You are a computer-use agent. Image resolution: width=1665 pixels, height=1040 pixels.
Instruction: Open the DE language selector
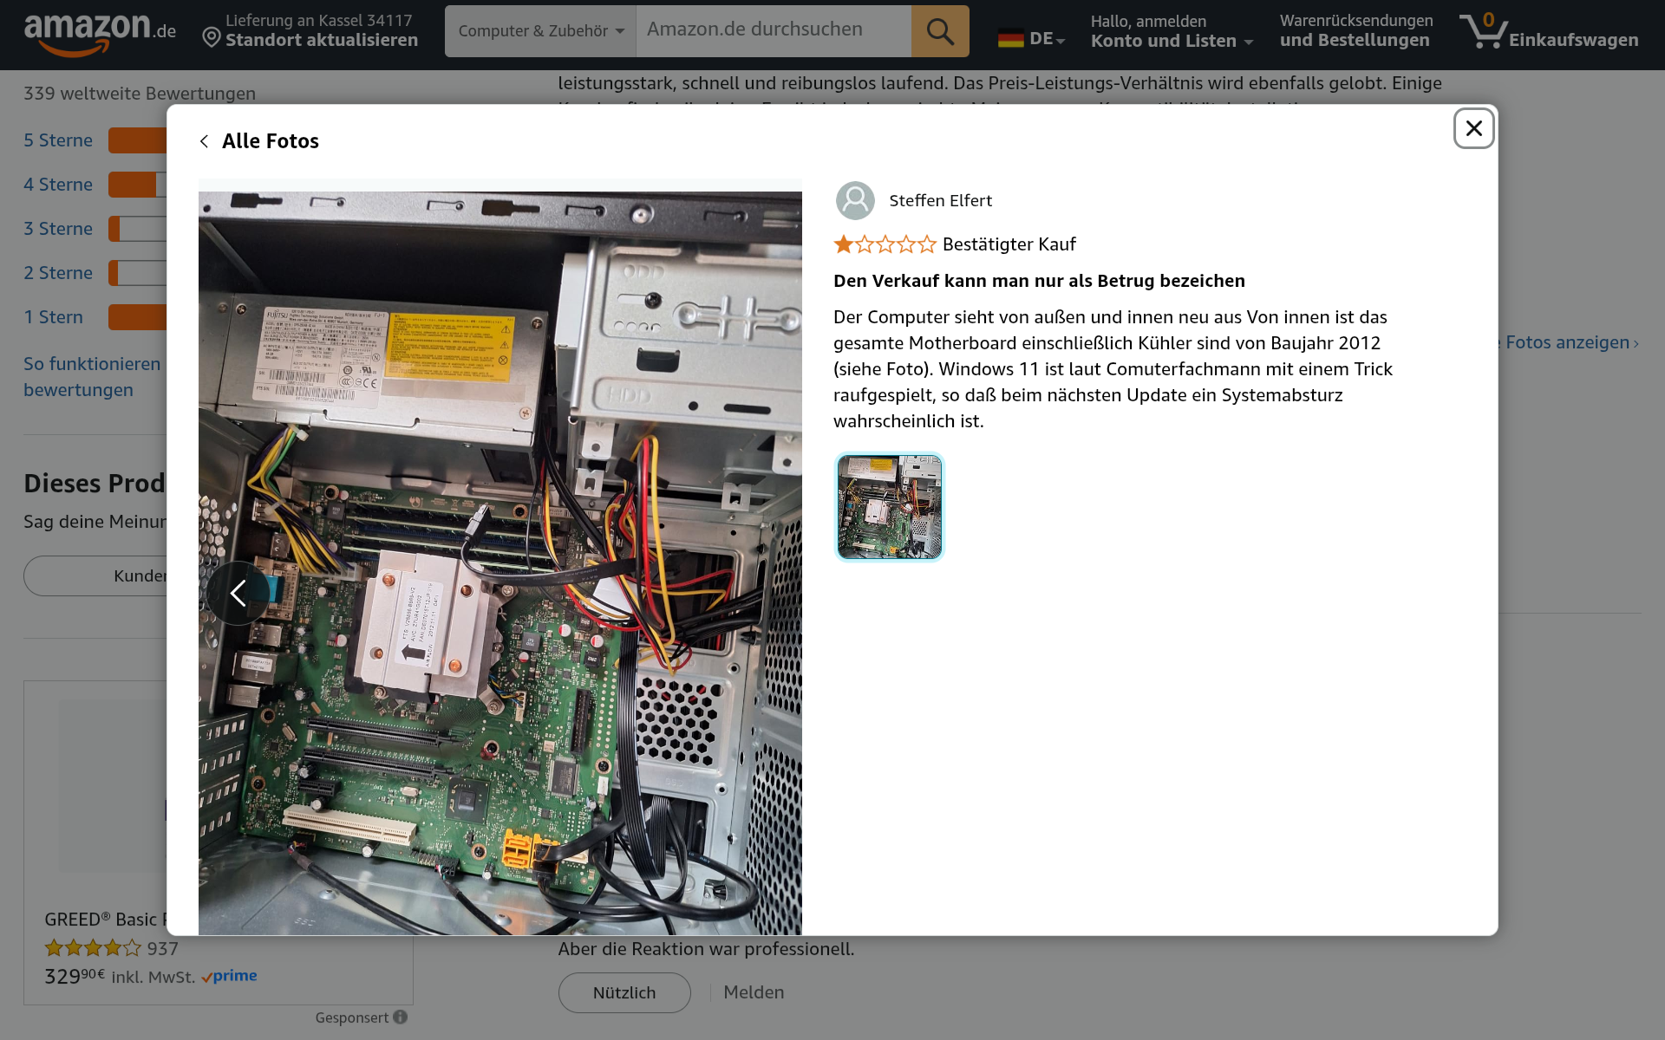point(1031,38)
